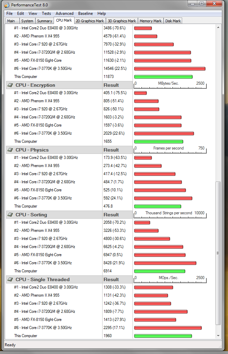Click the CPU - Single Threaded section icon

[x=10, y=279]
